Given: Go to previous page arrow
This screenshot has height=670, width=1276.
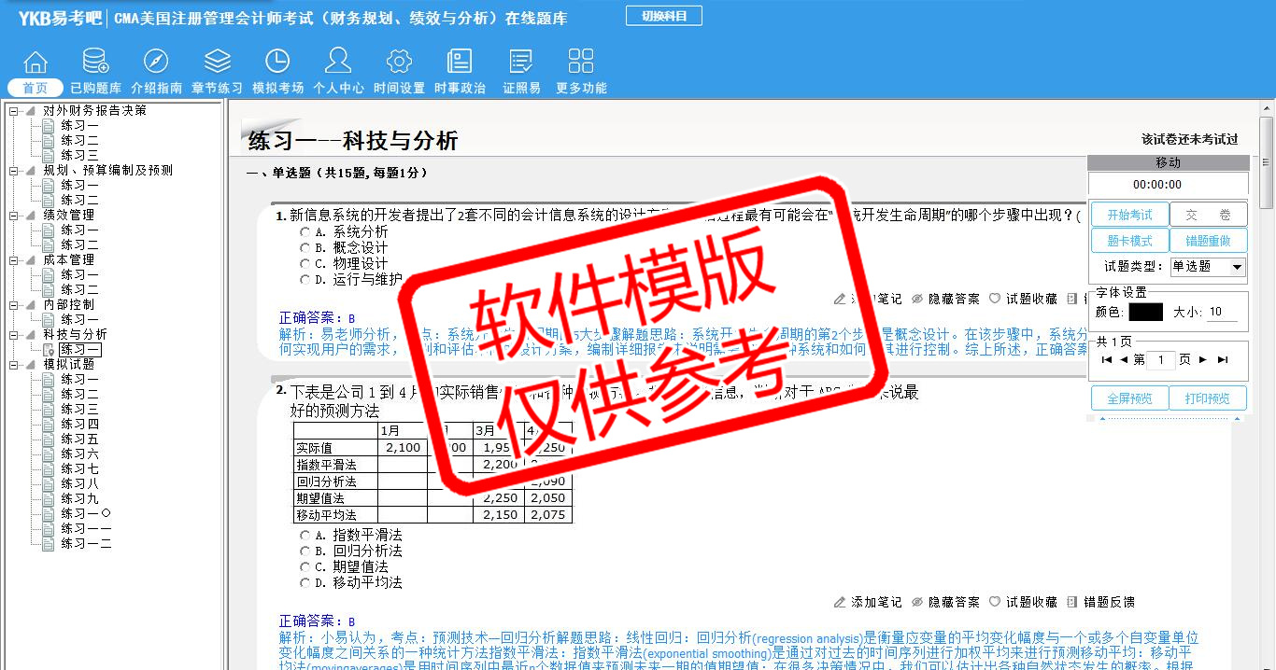Looking at the screenshot, I should tap(1125, 359).
